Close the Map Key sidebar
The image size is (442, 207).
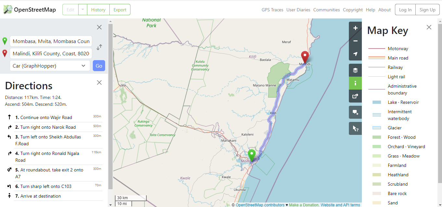[x=429, y=27]
